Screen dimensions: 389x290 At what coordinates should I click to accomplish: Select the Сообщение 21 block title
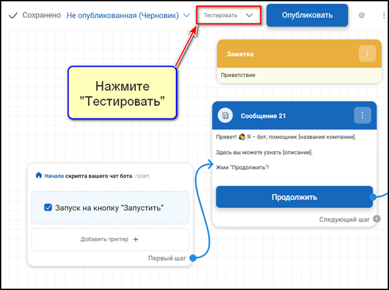(x=263, y=115)
